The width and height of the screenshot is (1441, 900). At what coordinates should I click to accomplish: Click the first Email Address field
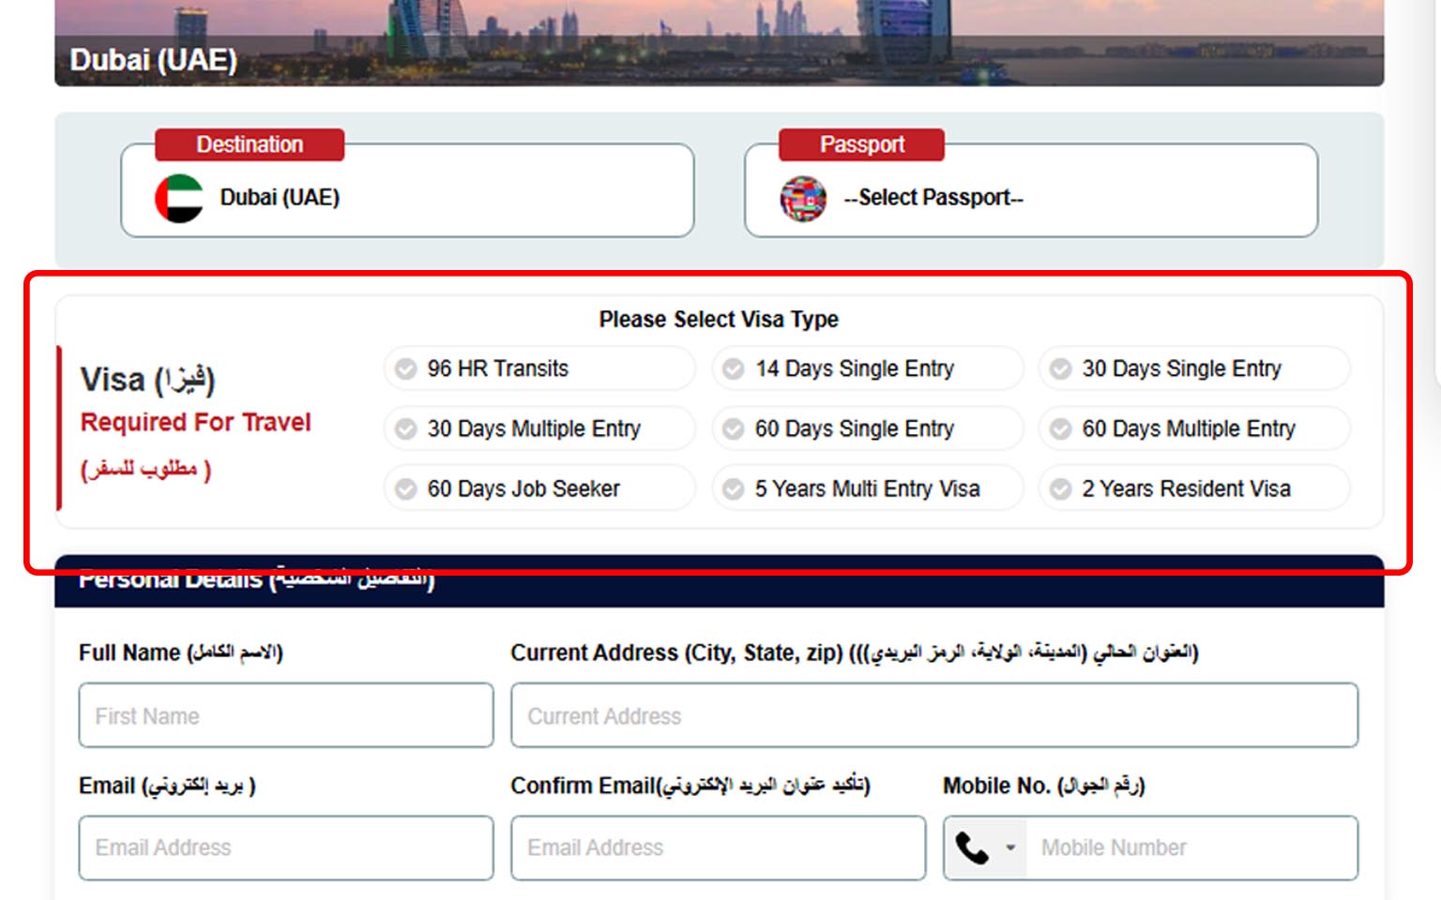pyautogui.click(x=286, y=848)
